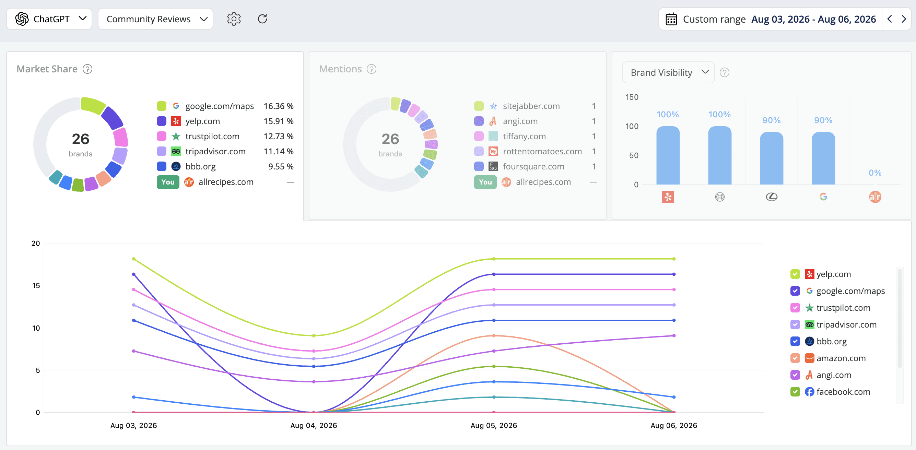The image size is (916, 450).
Task: Open the ChatGPT model dropdown
Action: click(x=49, y=19)
